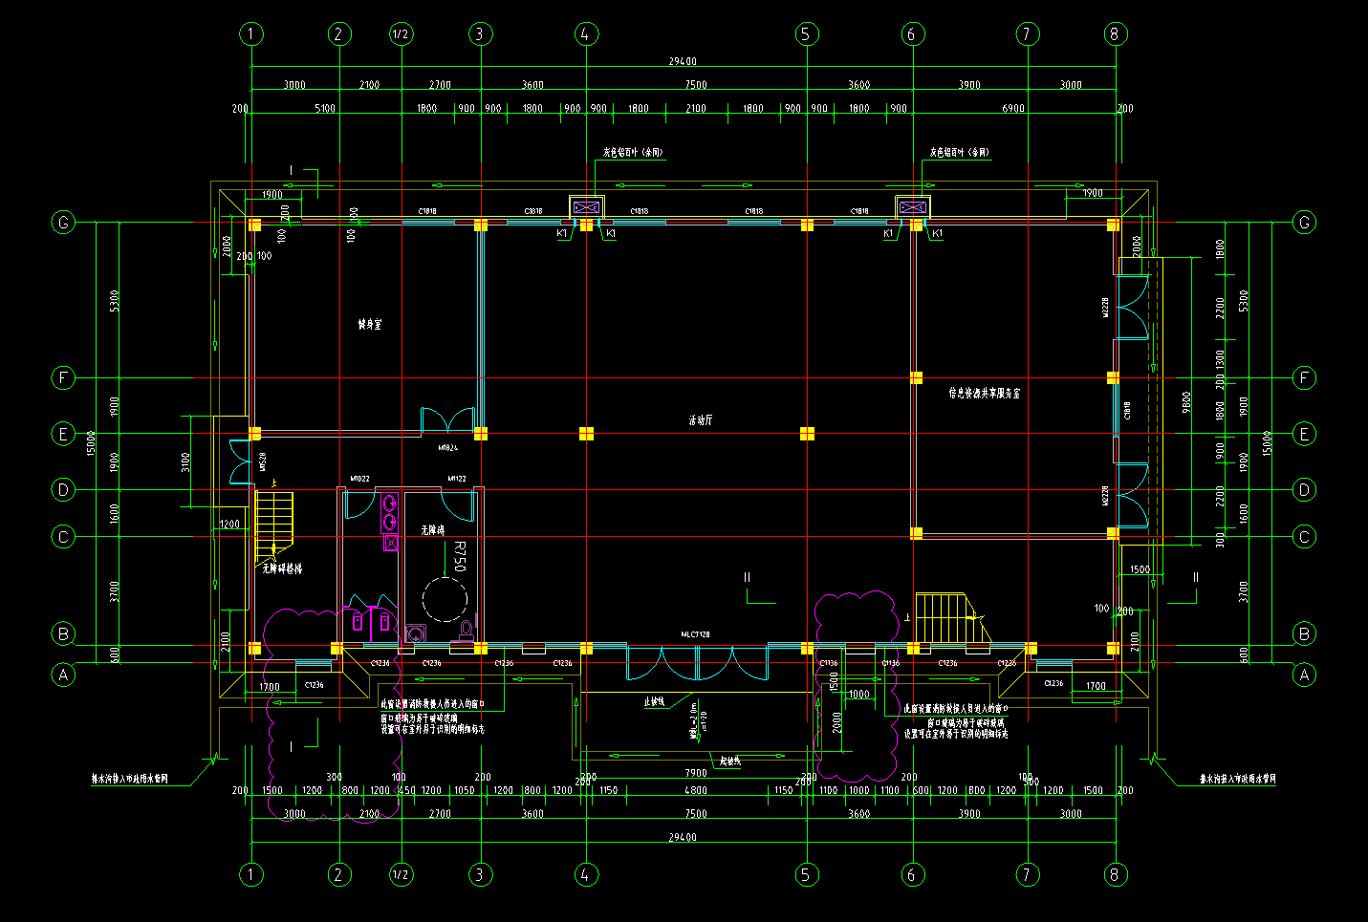Click the M1824 double door symbol
The width and height of the screenshot is (1368, 922).
click(447, 420)
